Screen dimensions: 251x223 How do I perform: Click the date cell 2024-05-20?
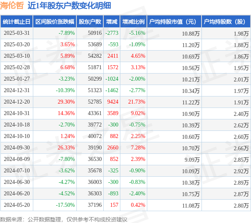point(17,205)
